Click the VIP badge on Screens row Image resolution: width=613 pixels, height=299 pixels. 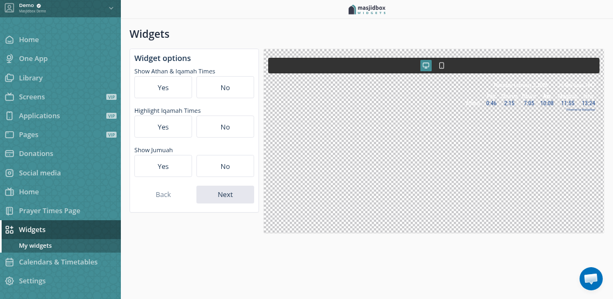111,97
